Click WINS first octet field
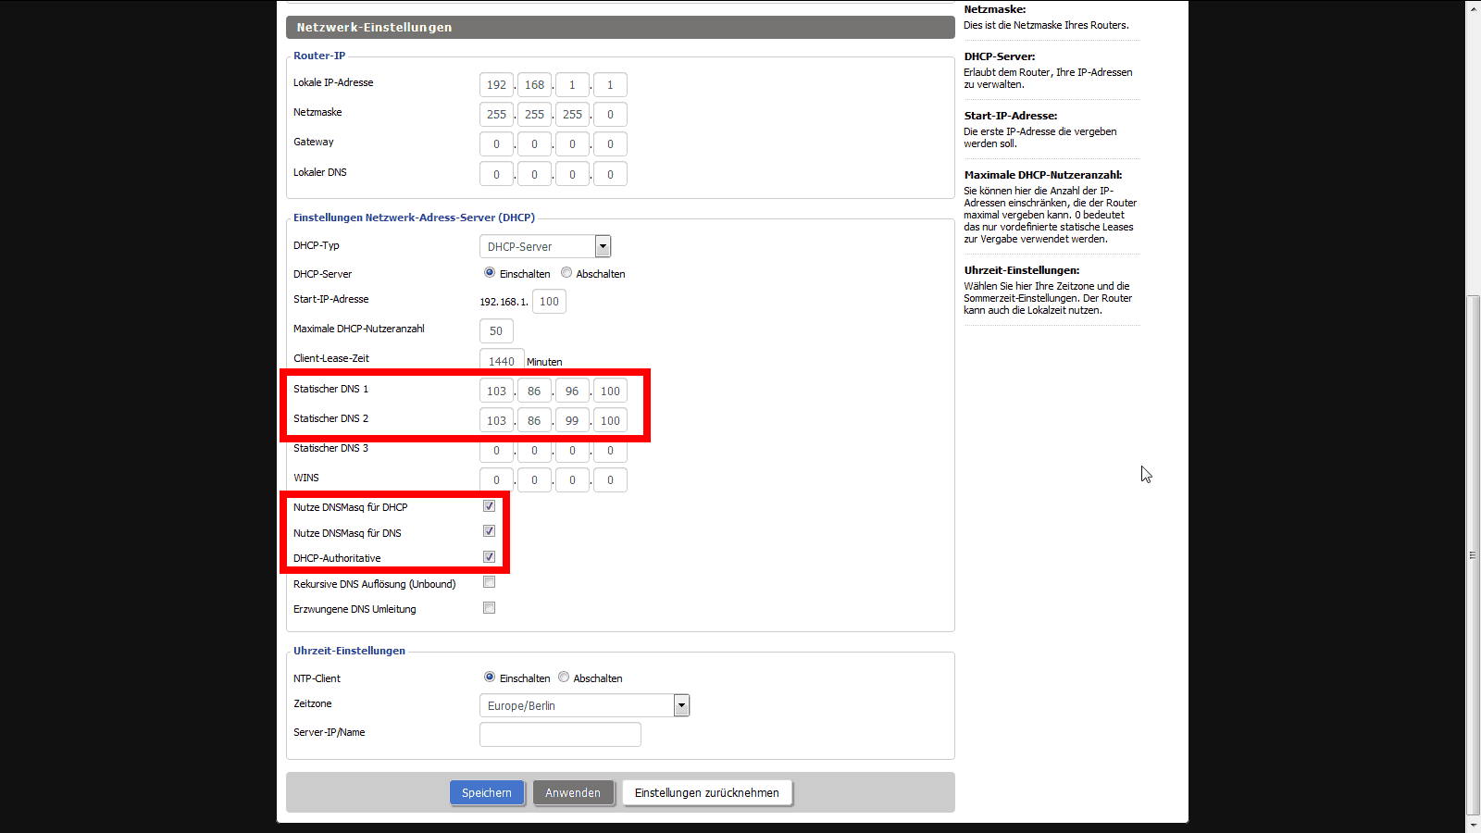Image resolution: width=1481 pixels, height=833 pixels. click(496, 480)
